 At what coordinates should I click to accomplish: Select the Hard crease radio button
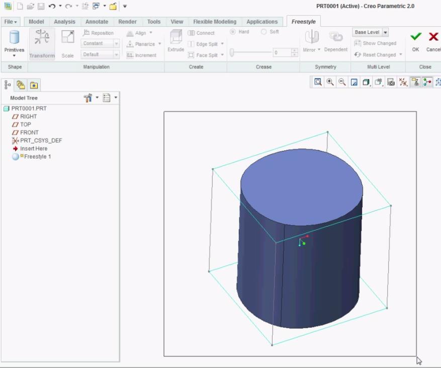[x=233, y=32]
